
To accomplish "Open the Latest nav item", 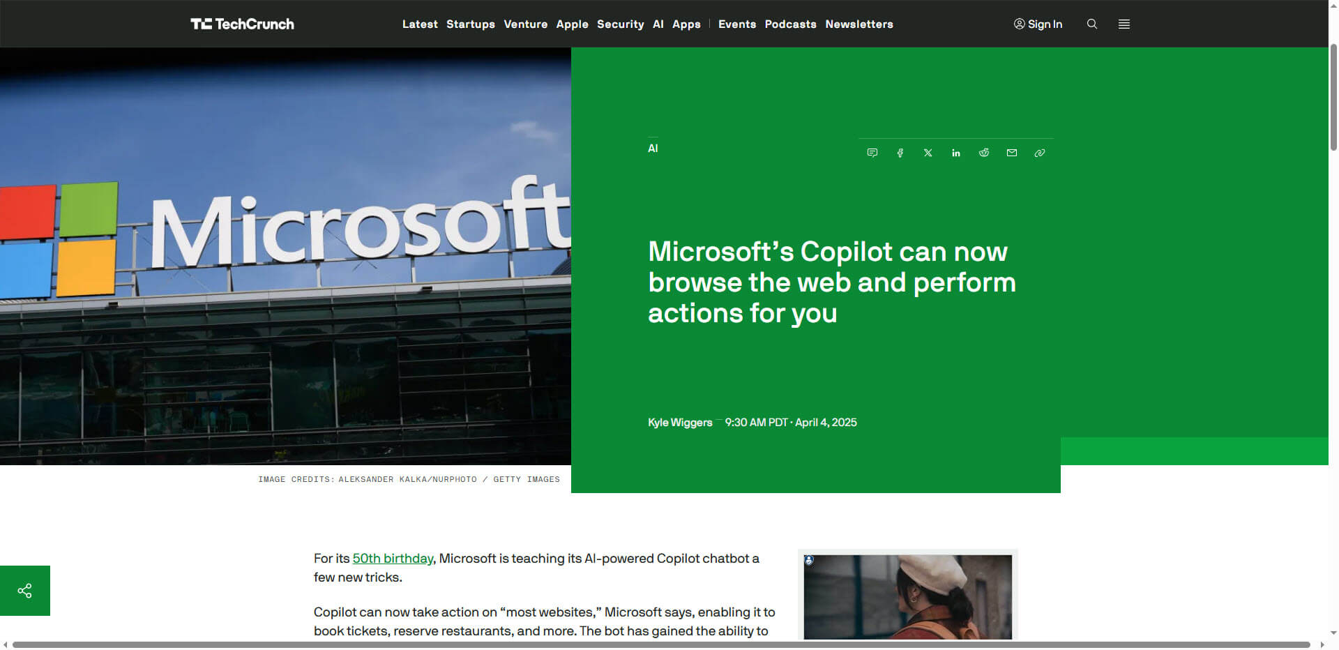I will tap(420, 24).
